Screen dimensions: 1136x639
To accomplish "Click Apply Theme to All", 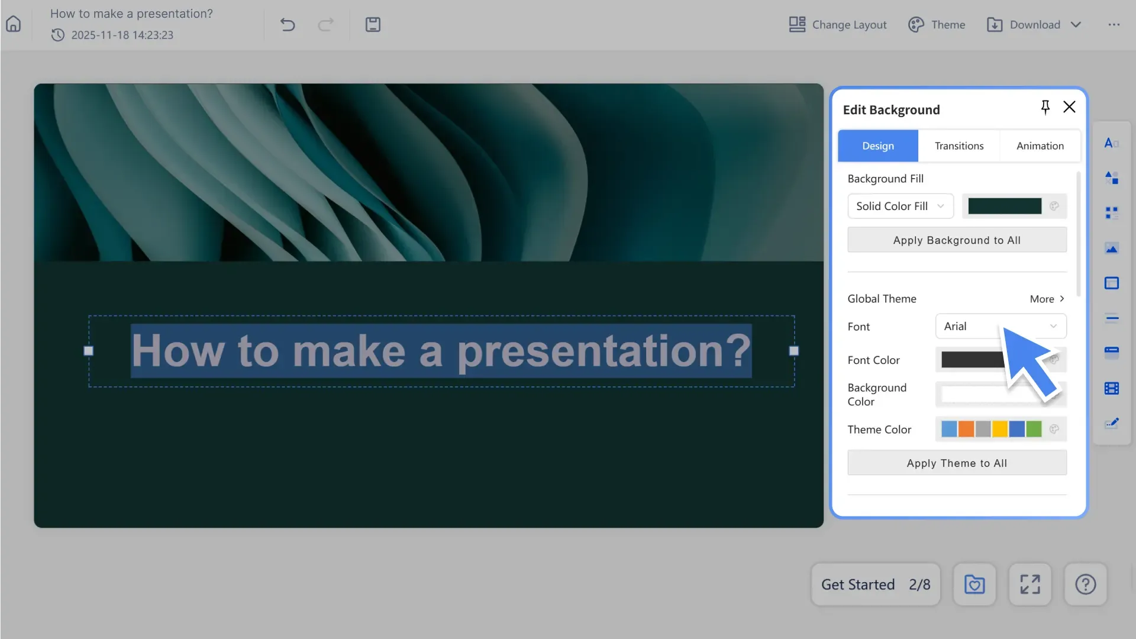I will pyautogui.click(x=957, y=463).
